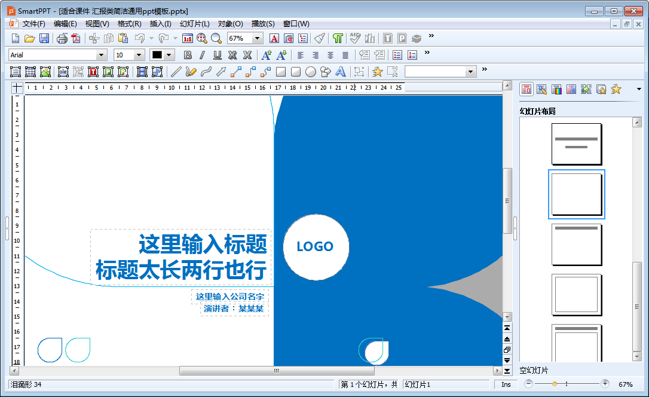Screen dimensions: 649x397
Task: Toggle bold formatting
Action: pos(188,55)
